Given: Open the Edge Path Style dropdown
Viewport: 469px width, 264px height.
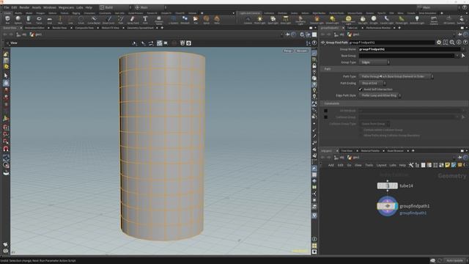Looking at the screenshot, I should pos(380,95).
